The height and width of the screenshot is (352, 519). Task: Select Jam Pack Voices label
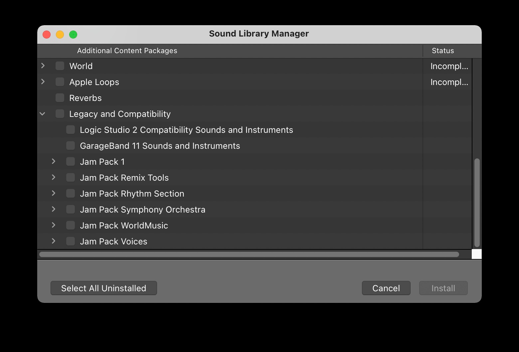(x=113, y=241)
